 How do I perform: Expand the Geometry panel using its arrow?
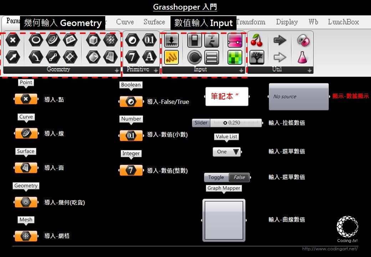[117, 70]
